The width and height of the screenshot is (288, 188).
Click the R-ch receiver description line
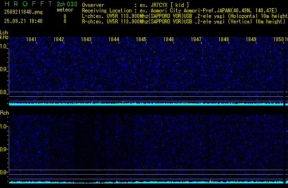pyautogui.click(x=183, y=21)
